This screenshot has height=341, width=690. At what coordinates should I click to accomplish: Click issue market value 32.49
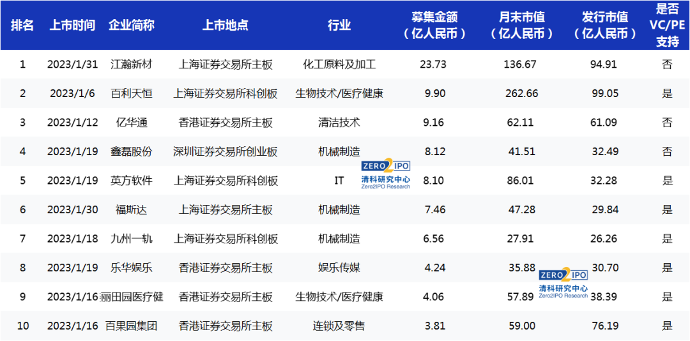(605, 152)
